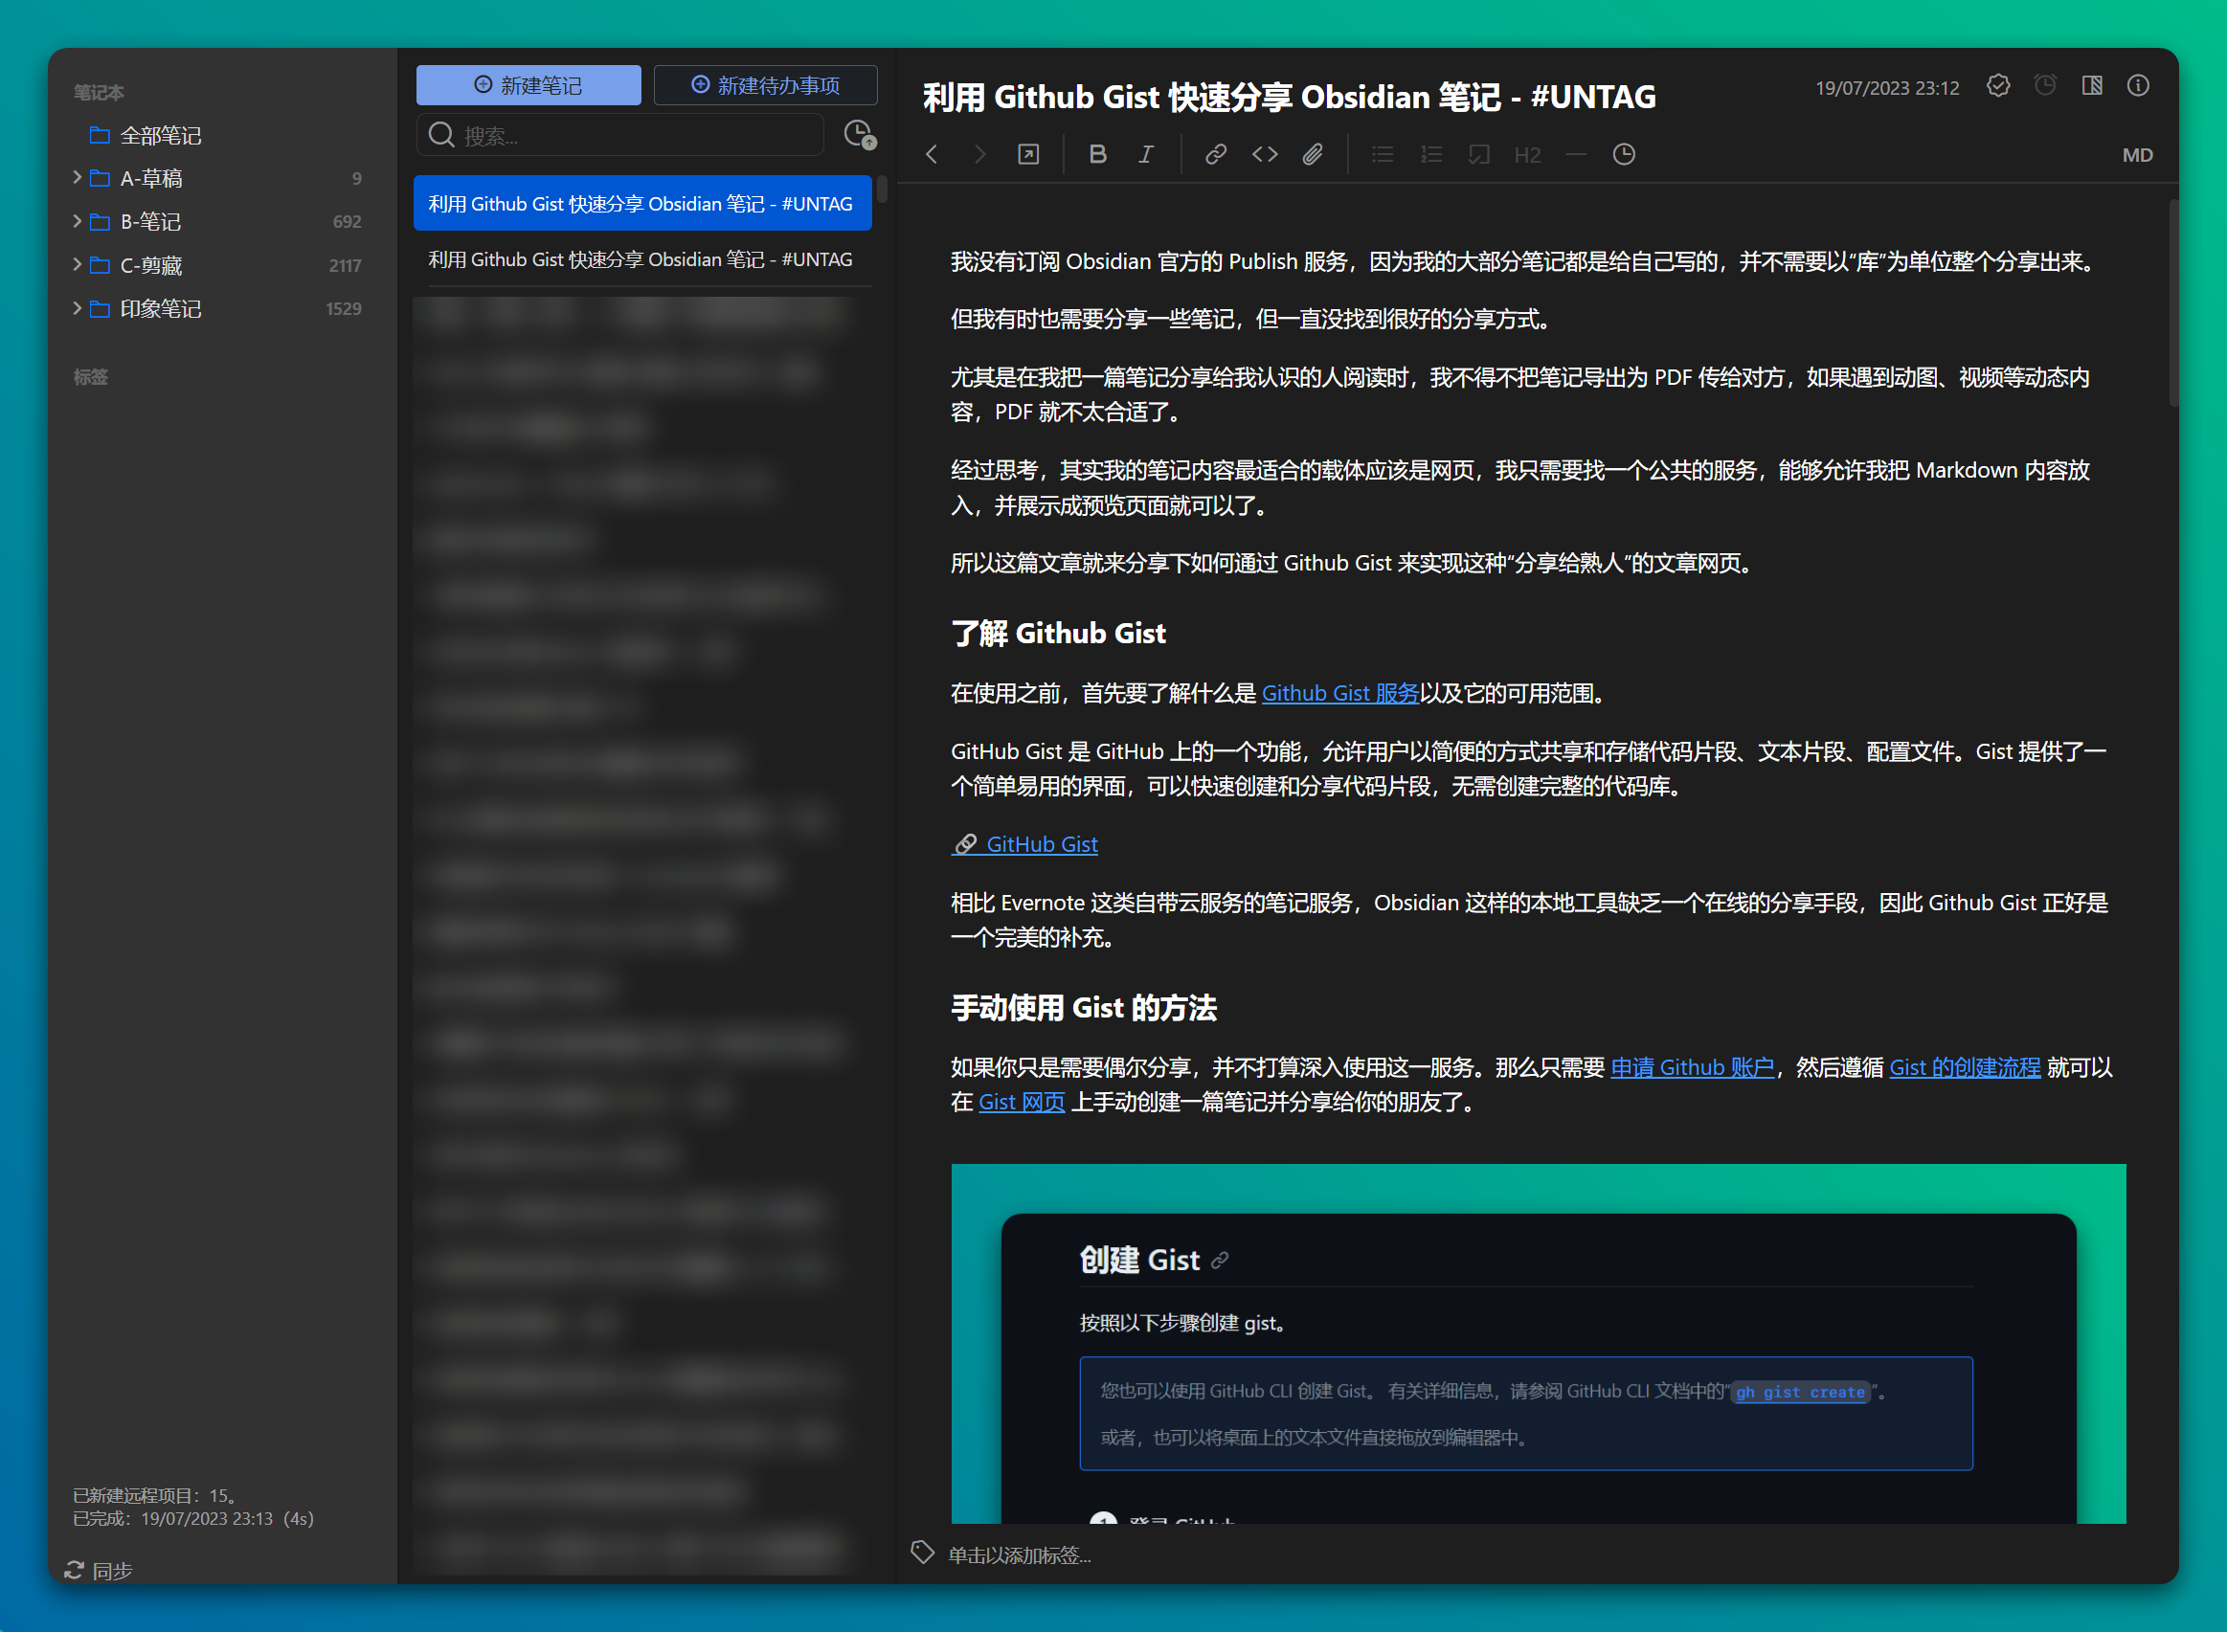This screenshot has height=1632, width=2227.
Task: Insert a checkbox list
Action: coord(1478,154)
